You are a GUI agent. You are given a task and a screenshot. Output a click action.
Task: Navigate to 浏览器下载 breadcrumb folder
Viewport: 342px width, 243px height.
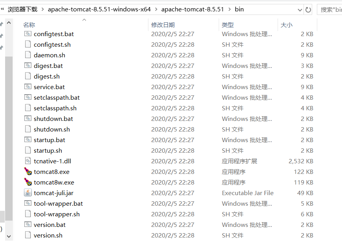(23, 9)
